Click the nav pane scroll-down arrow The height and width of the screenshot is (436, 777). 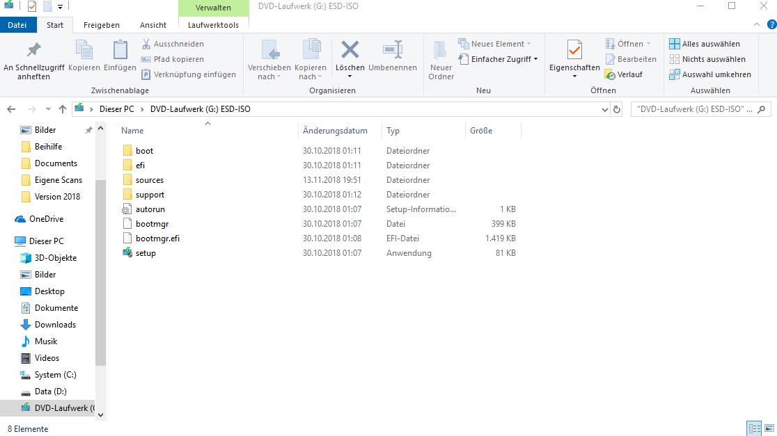pos(100,415)
